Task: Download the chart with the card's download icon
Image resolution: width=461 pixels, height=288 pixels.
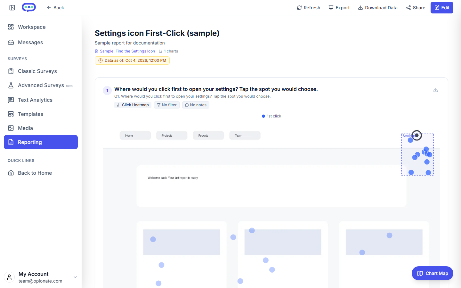Action: (436, 90)
